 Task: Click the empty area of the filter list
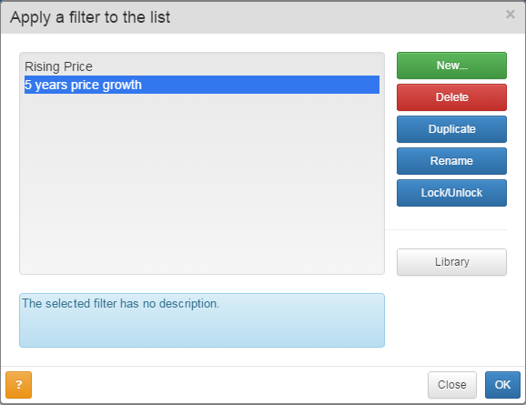click(202, 185)
